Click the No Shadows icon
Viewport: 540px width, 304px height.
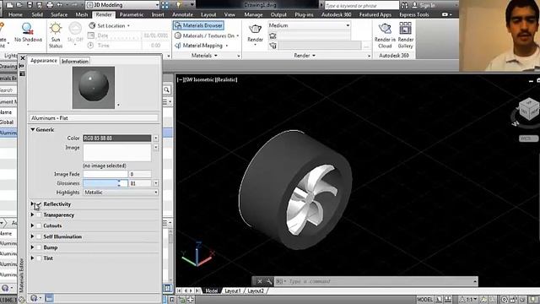(x=27, y=29)
